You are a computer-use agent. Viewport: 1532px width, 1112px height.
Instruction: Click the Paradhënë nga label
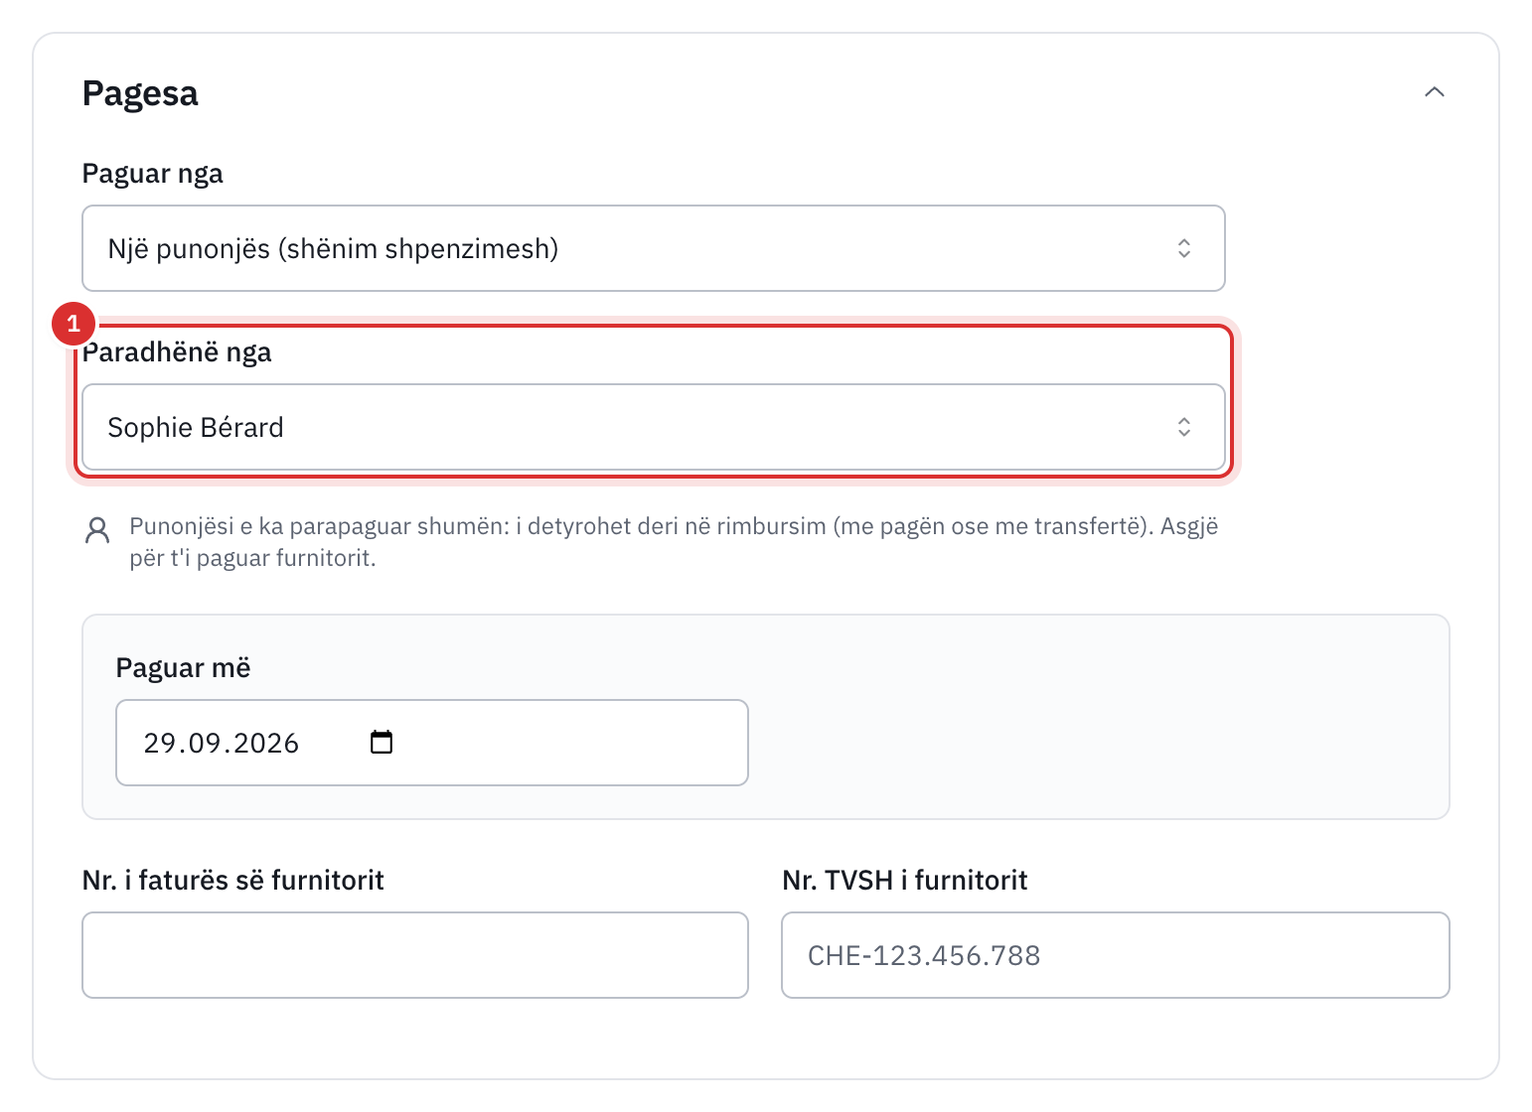click(x=177, y=352)
